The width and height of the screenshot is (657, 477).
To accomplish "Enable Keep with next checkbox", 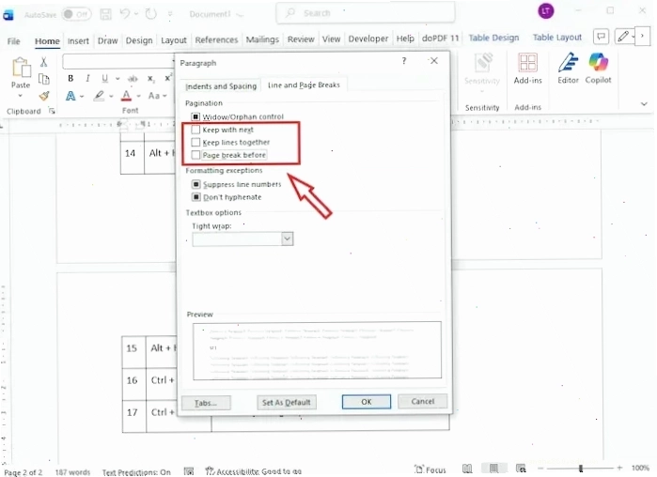I will [196, 130].
